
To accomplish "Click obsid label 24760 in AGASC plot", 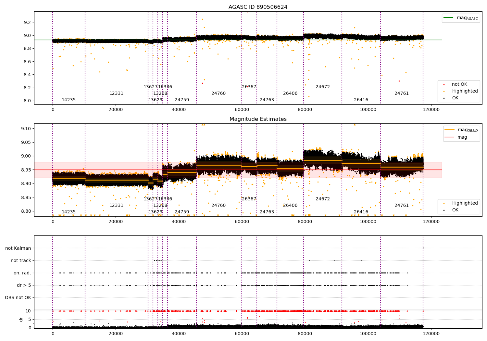I will (219, 94).
